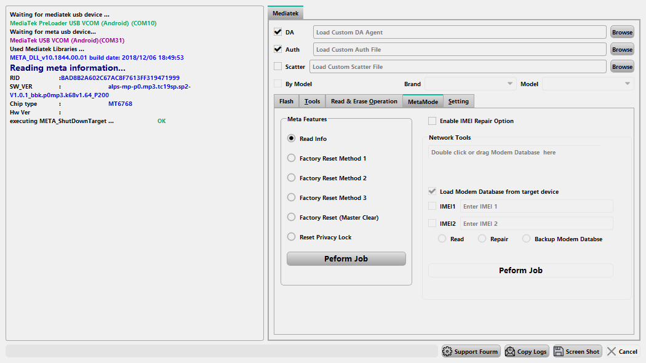
Task: Toggle Load Modem Database from target device
Action: [x=432, y=191]
